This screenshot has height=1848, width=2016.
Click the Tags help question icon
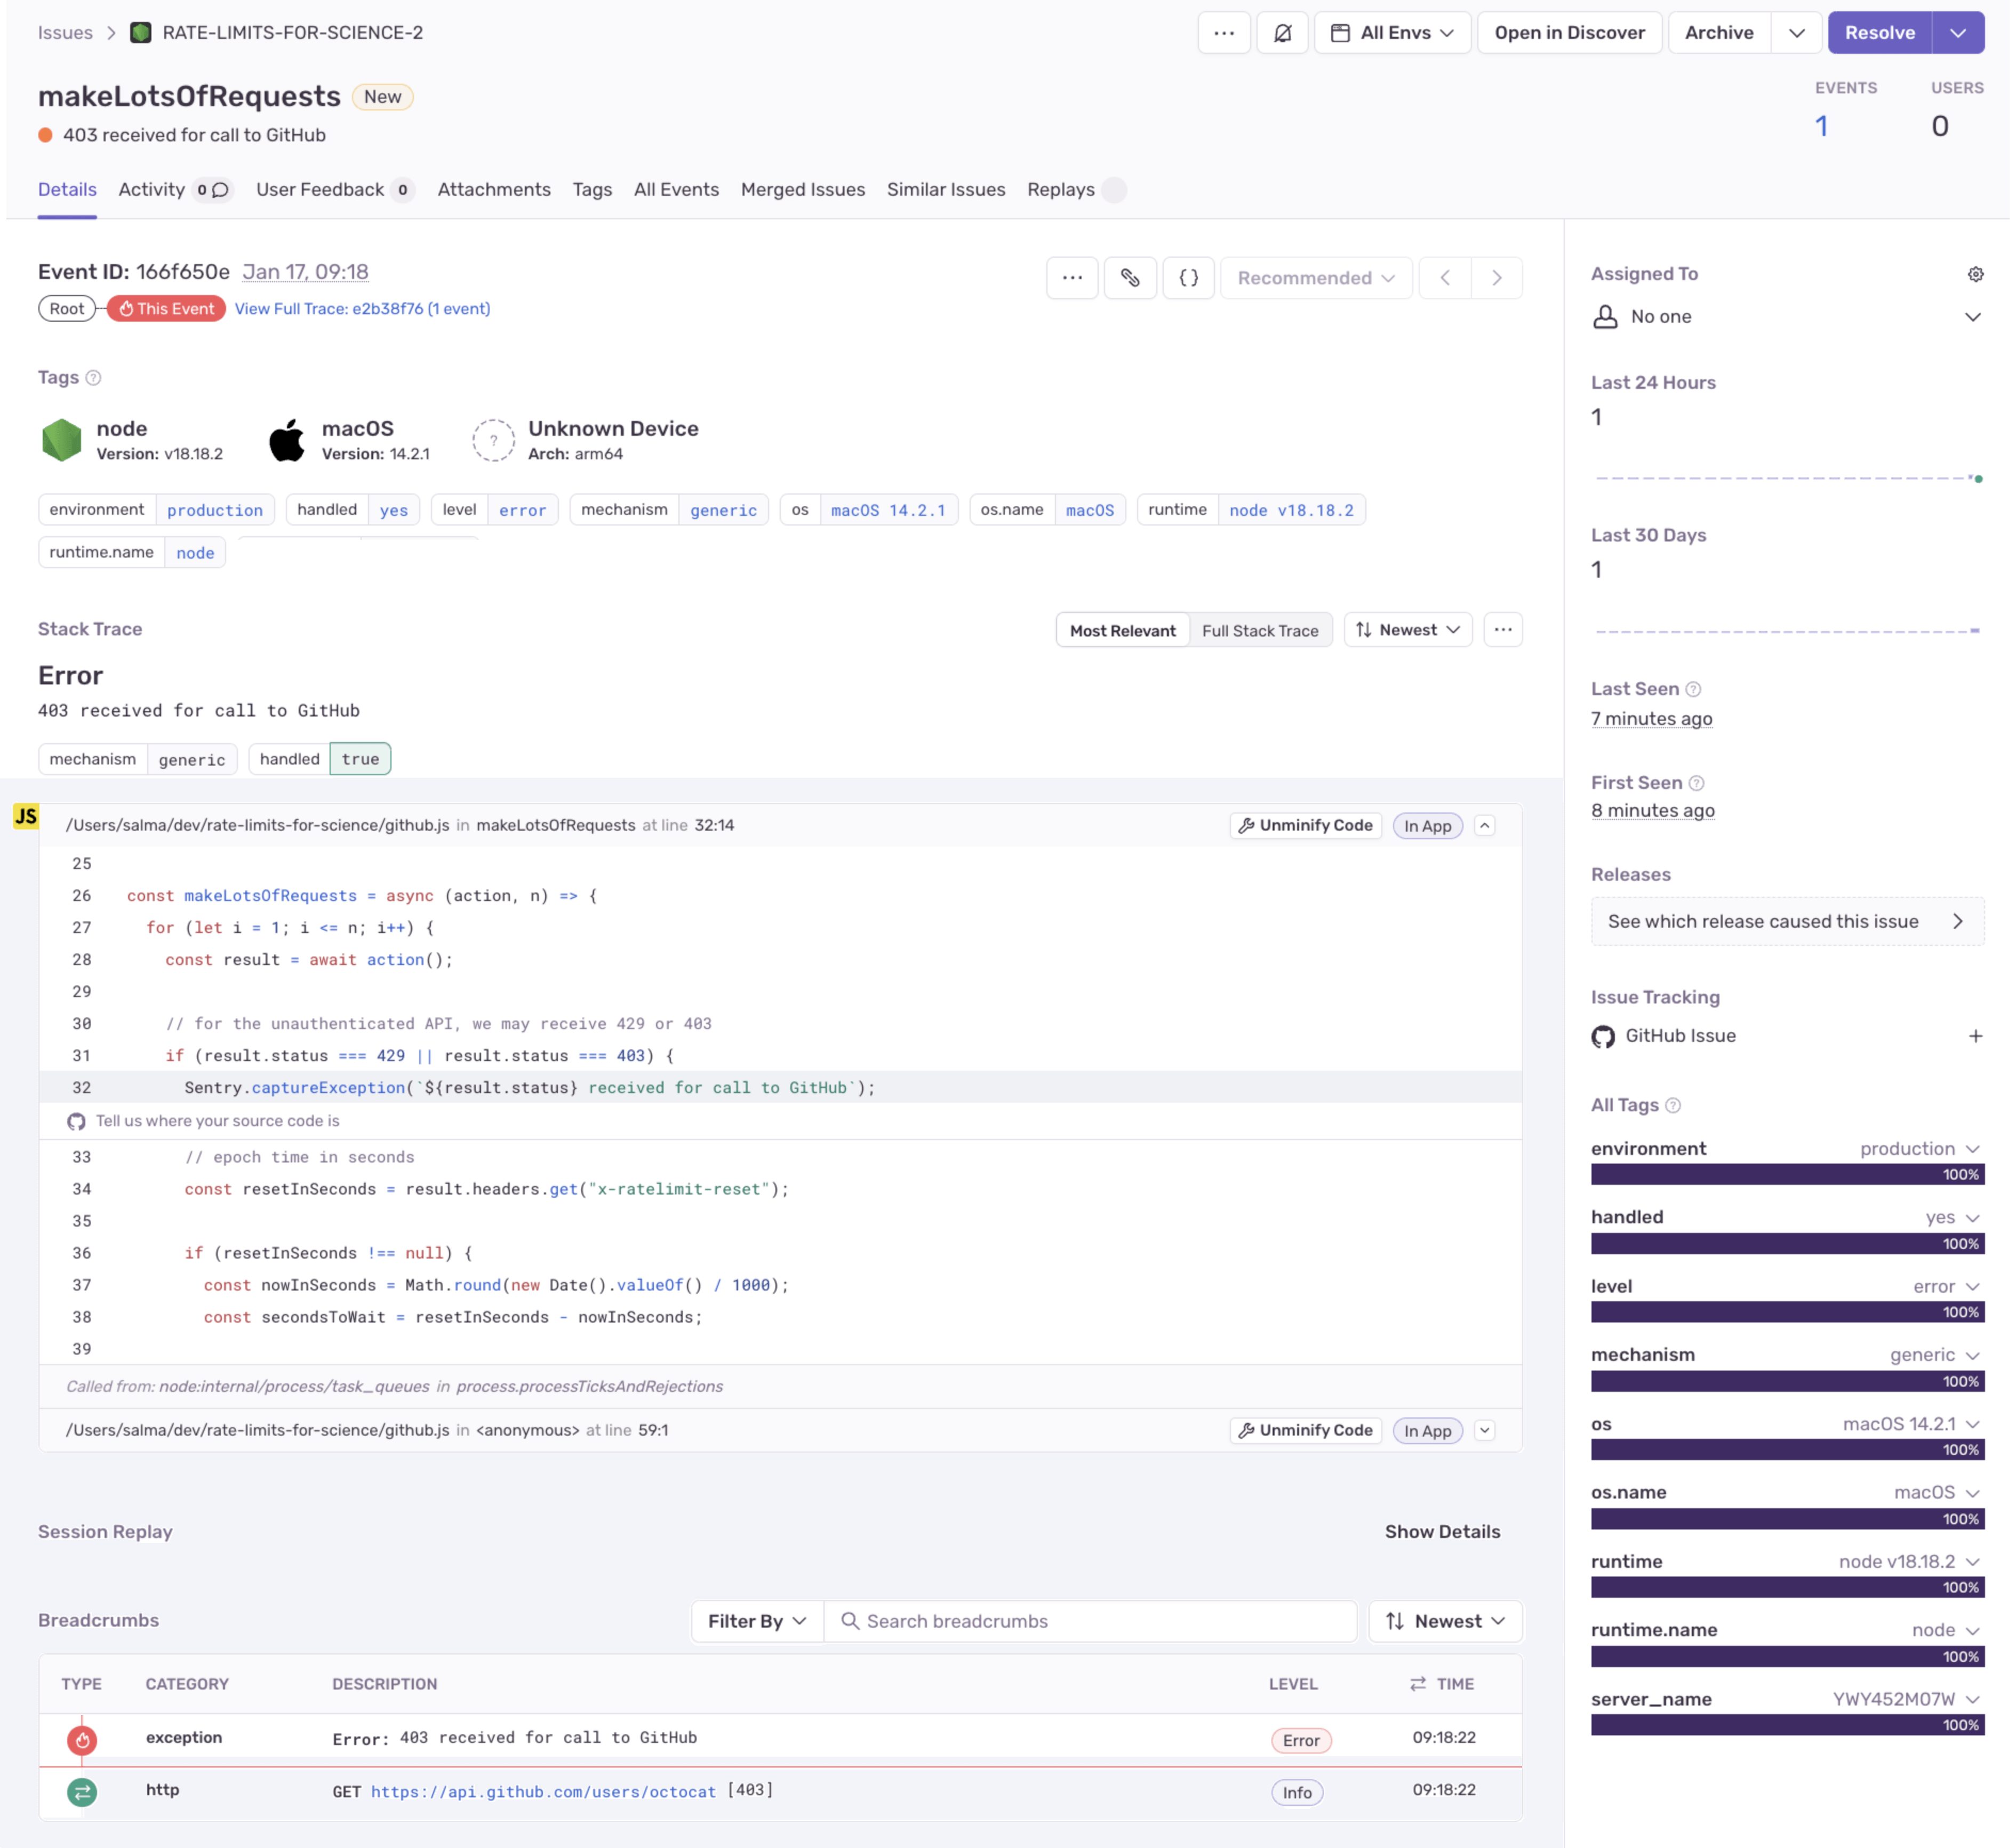coord(93,378)
